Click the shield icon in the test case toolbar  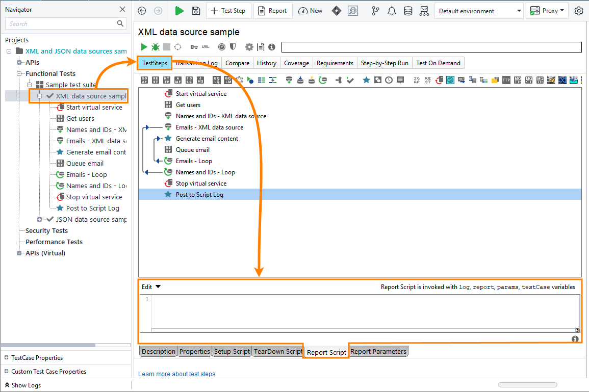233,46
